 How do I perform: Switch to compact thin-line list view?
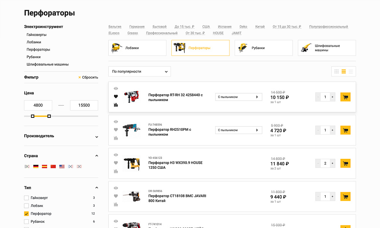(351, 71)
